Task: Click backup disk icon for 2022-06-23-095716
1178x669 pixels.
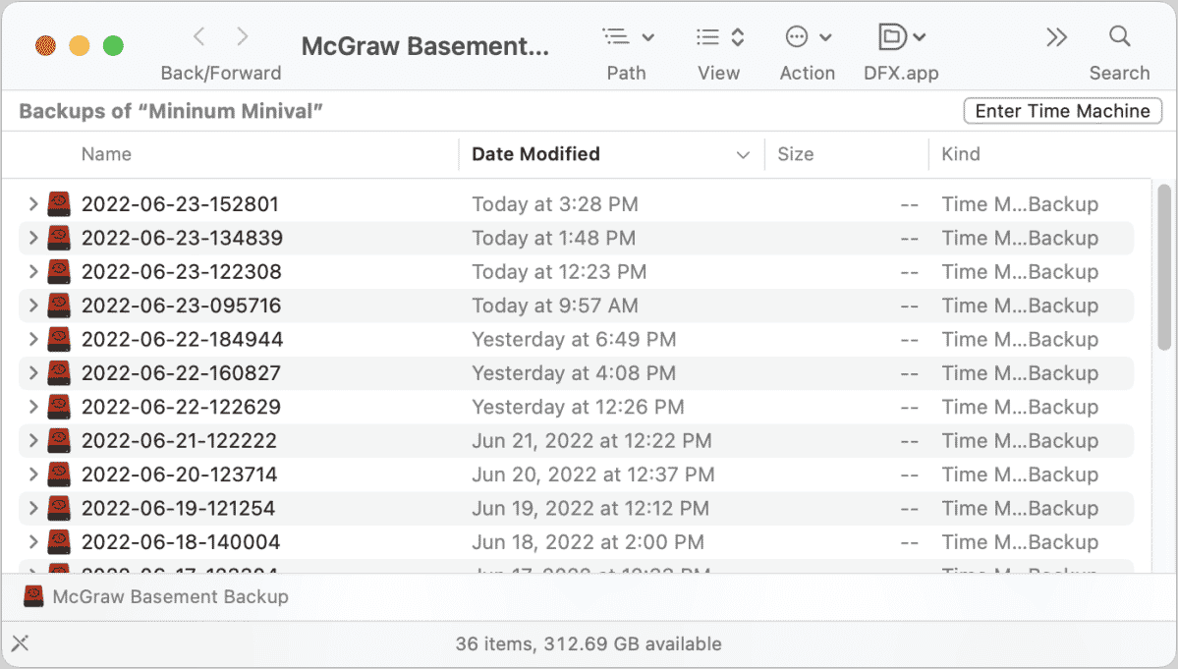Action: coord(59,305)
